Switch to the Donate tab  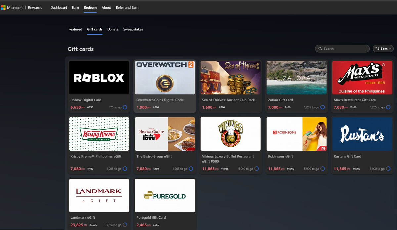coord(113,29)
